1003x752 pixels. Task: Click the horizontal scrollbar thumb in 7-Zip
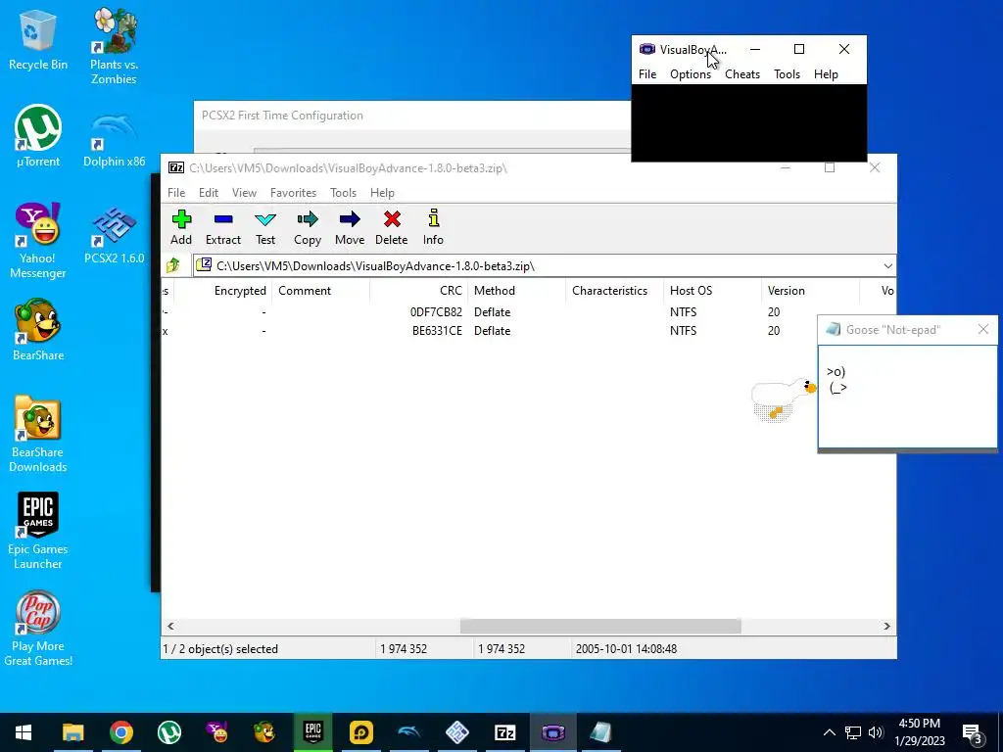click(x=600, y=626)
